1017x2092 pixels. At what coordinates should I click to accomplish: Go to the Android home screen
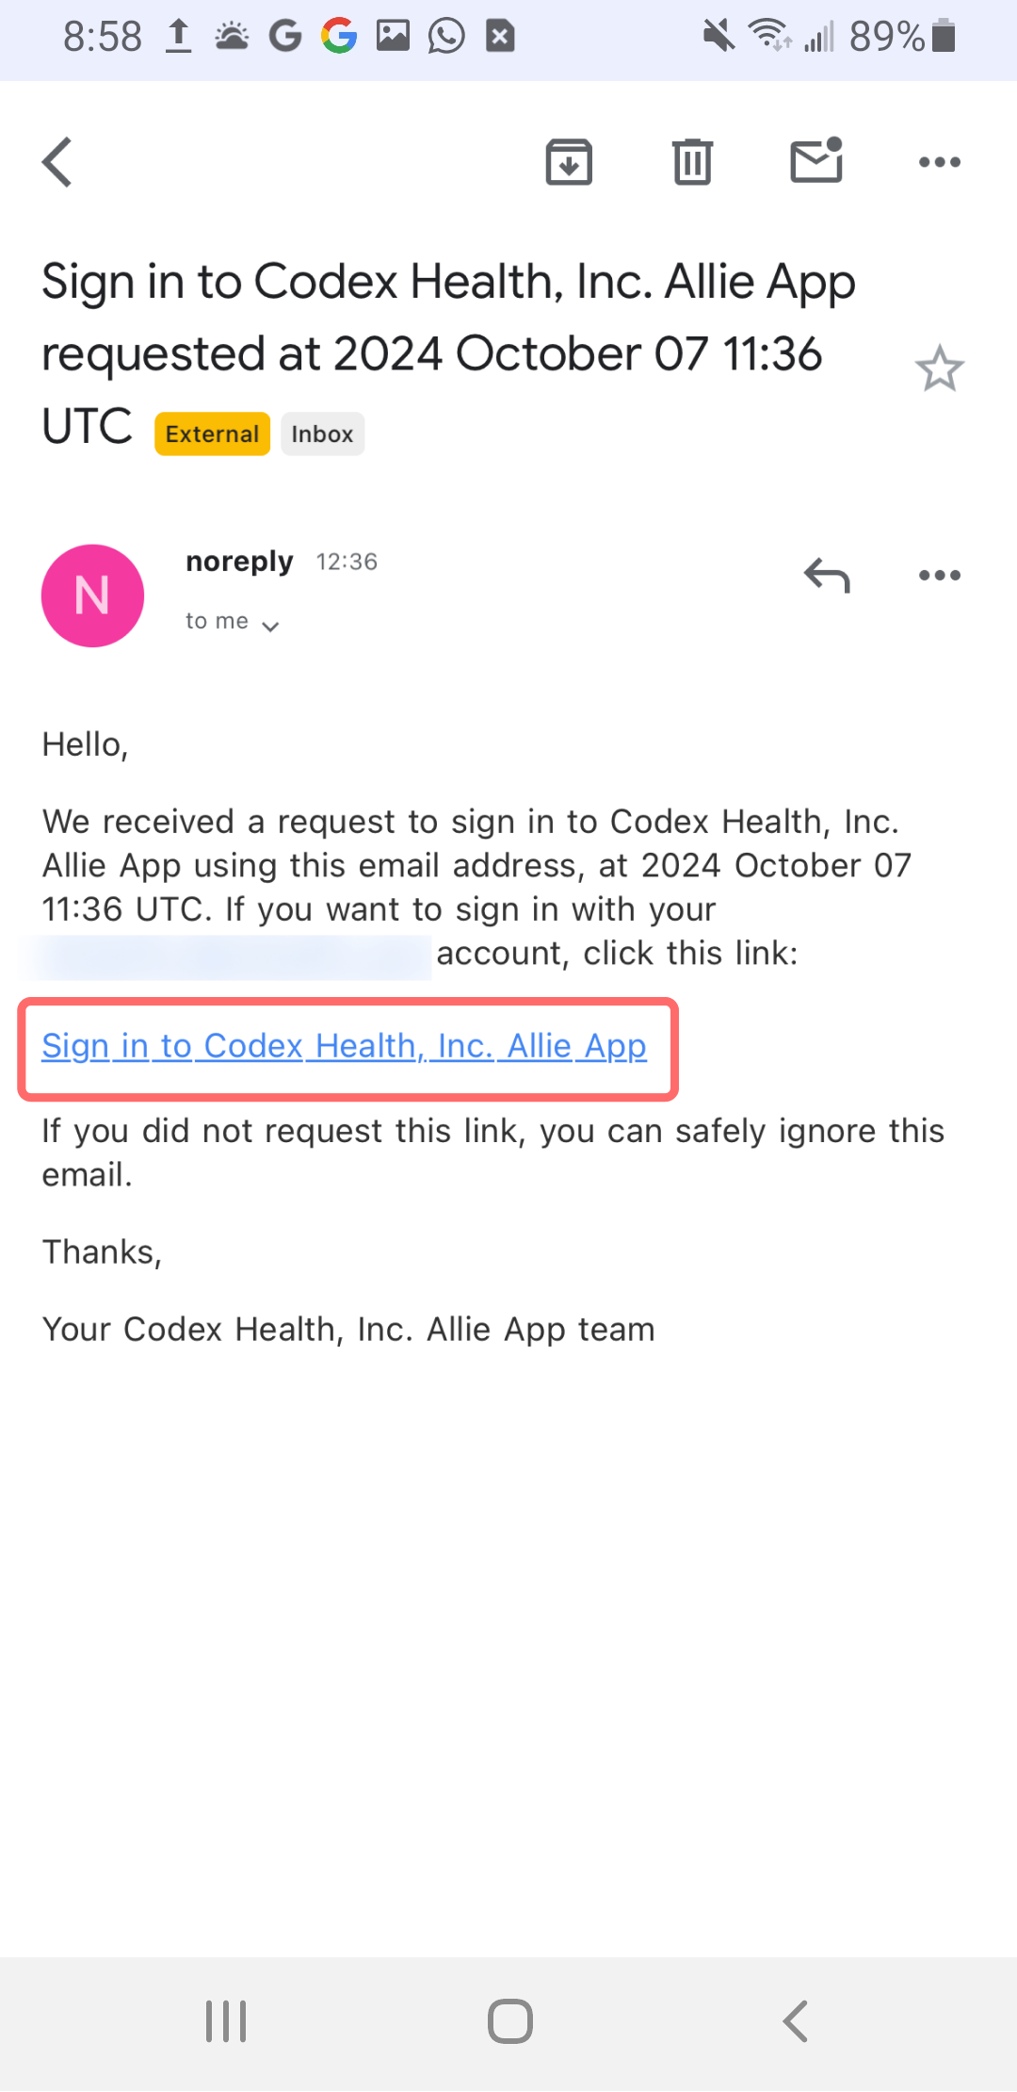[510, 2021]
